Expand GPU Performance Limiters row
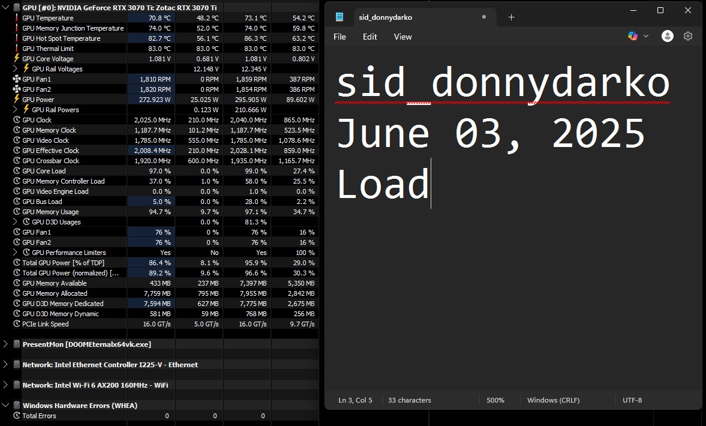The image size is (706, 426). [15, 252]
